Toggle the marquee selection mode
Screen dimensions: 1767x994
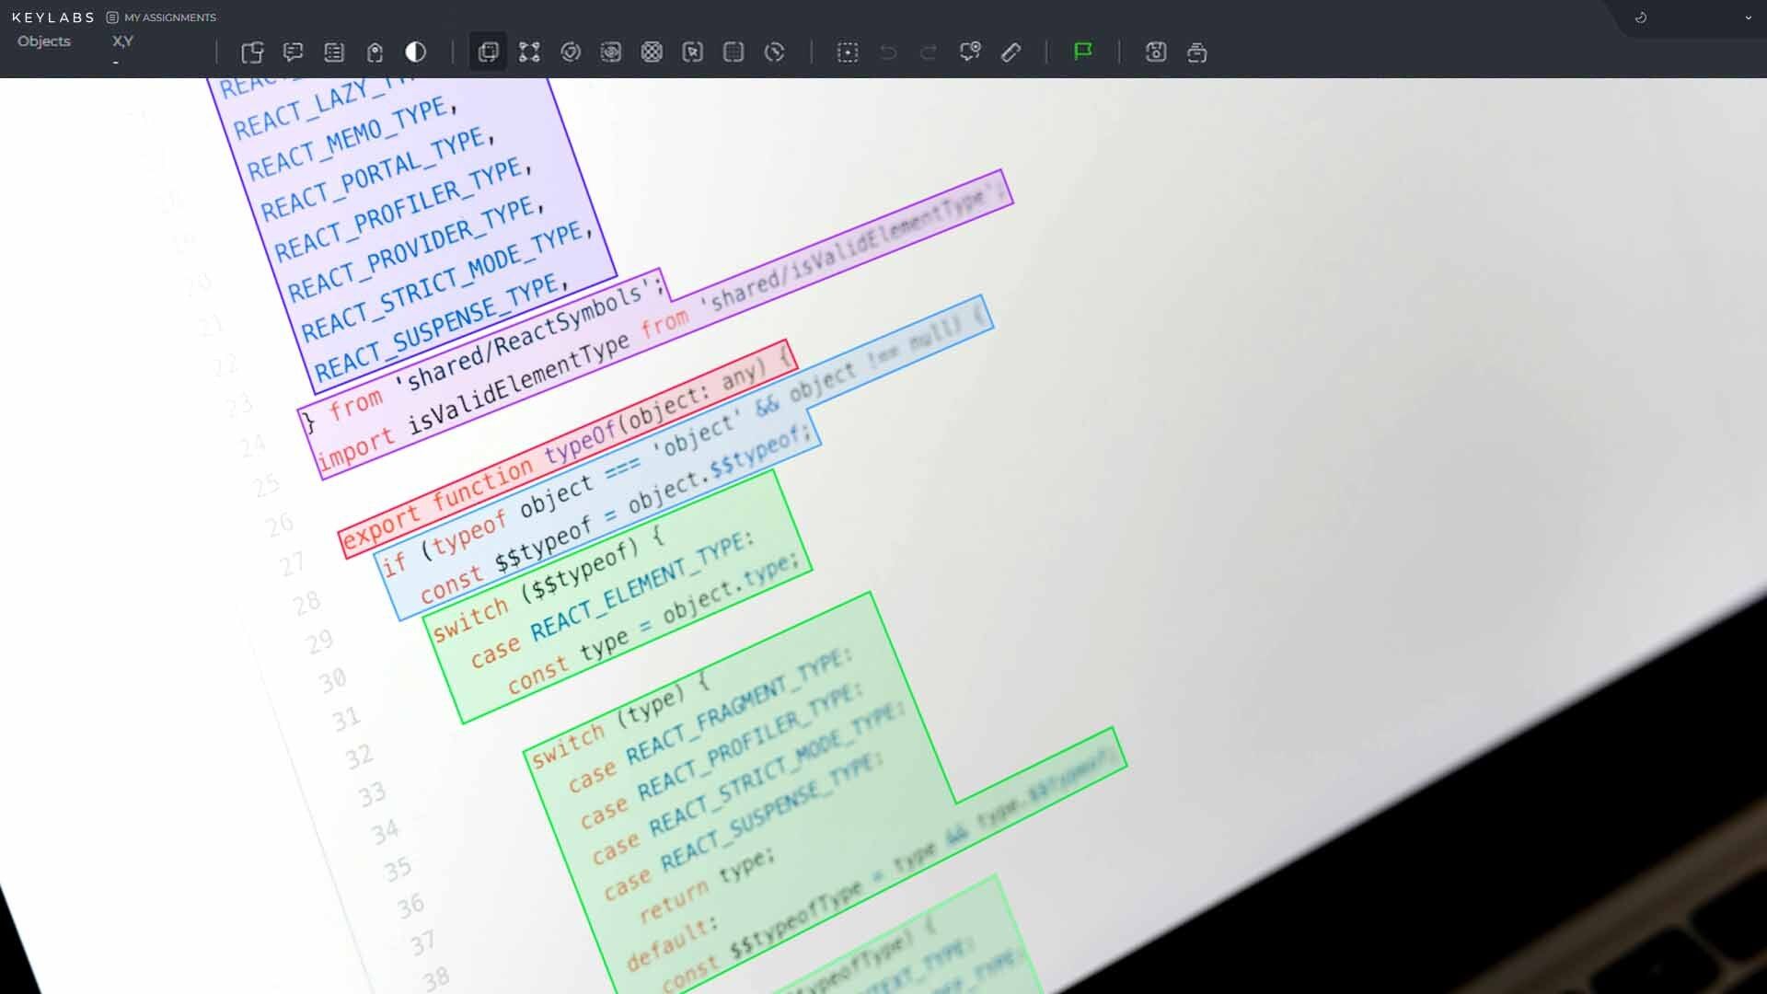[x=847, y=52]
